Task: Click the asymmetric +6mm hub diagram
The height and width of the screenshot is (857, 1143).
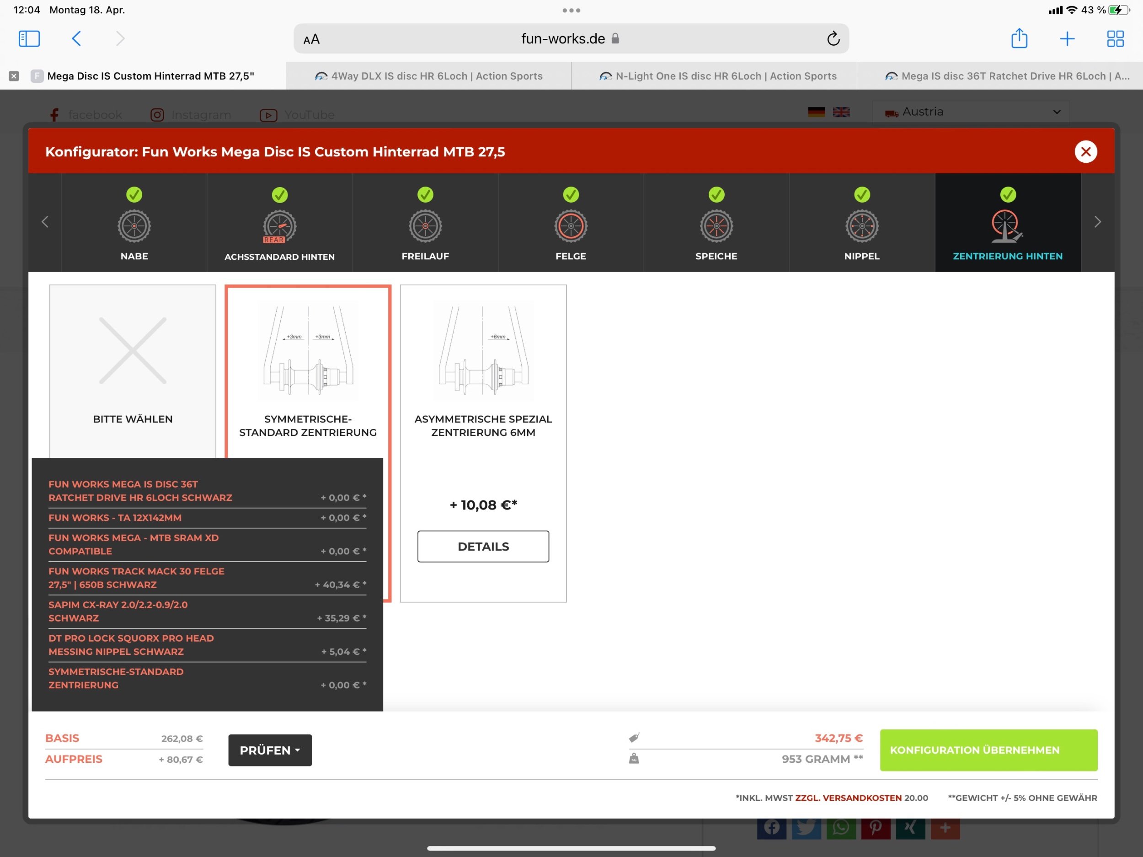Action: tap(483, 351)
